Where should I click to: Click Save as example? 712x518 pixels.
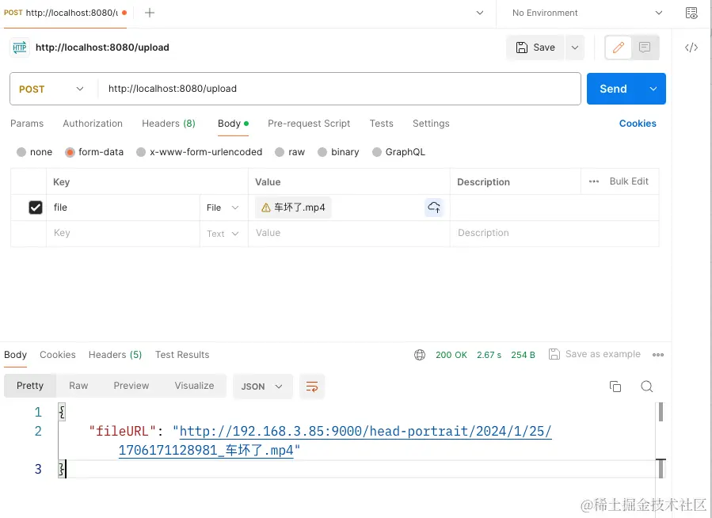[603, 354]
